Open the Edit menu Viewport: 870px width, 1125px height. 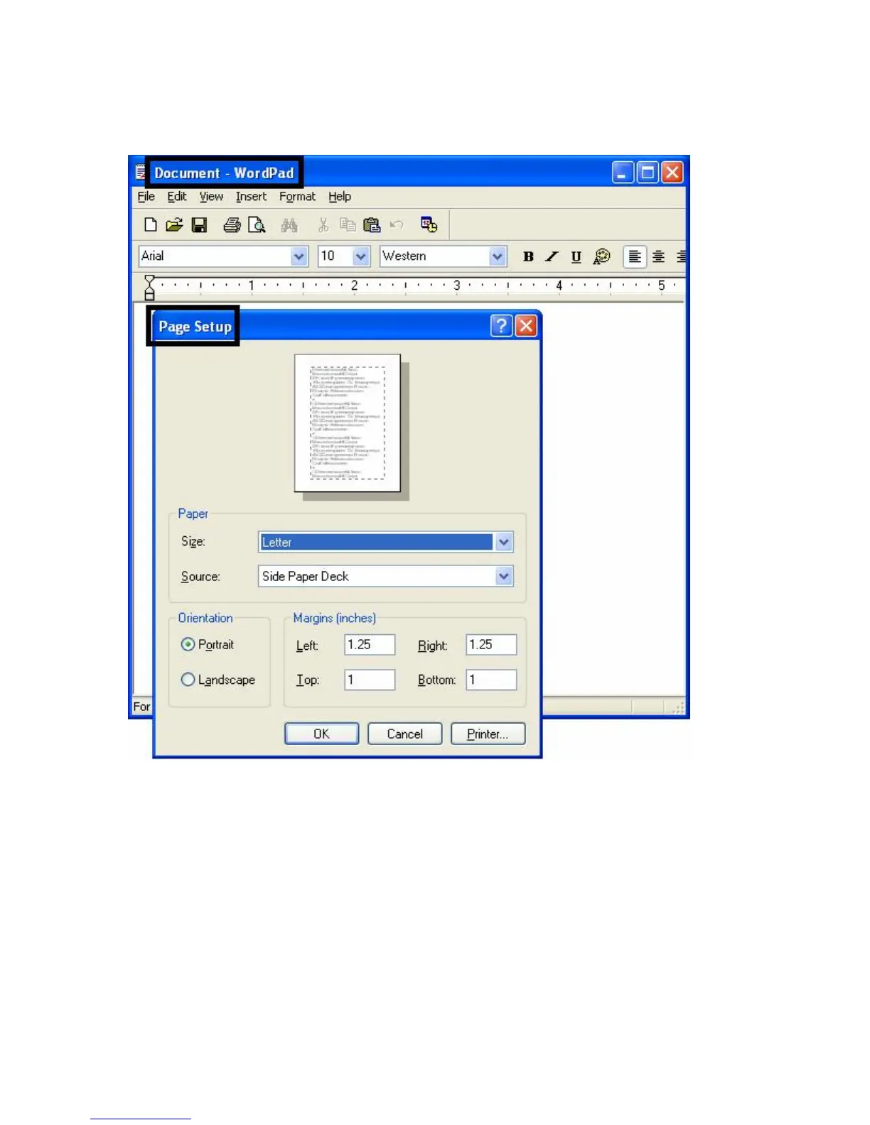pyautogui.click(x=177, y=197)
